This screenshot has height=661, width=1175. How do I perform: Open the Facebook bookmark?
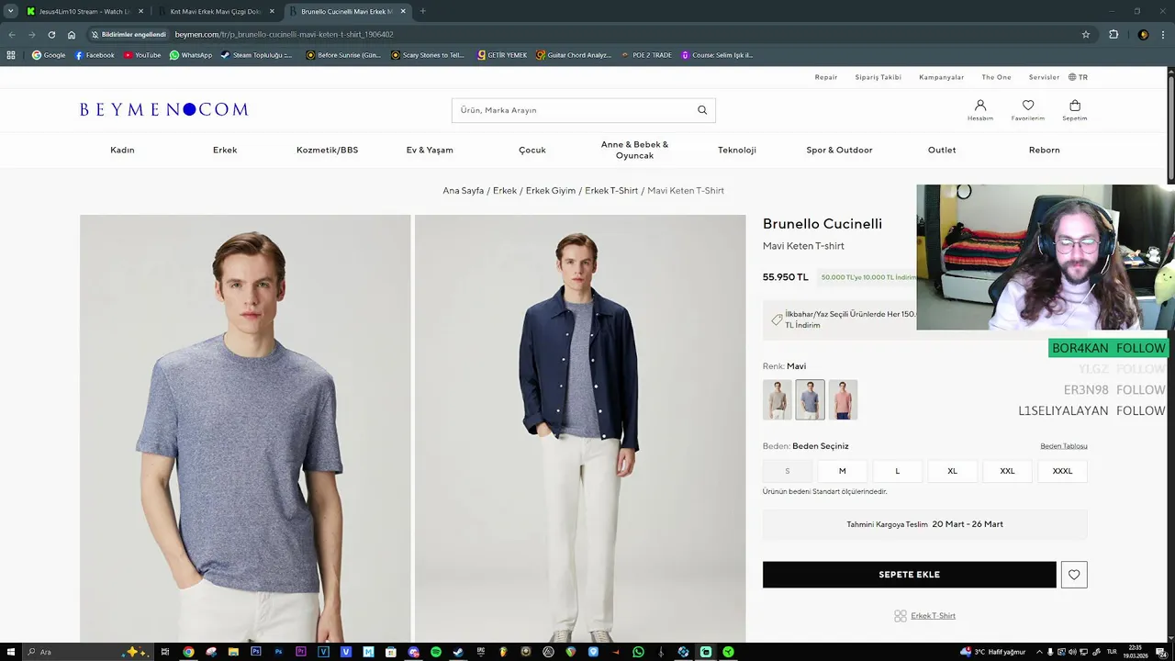[95, 55]
